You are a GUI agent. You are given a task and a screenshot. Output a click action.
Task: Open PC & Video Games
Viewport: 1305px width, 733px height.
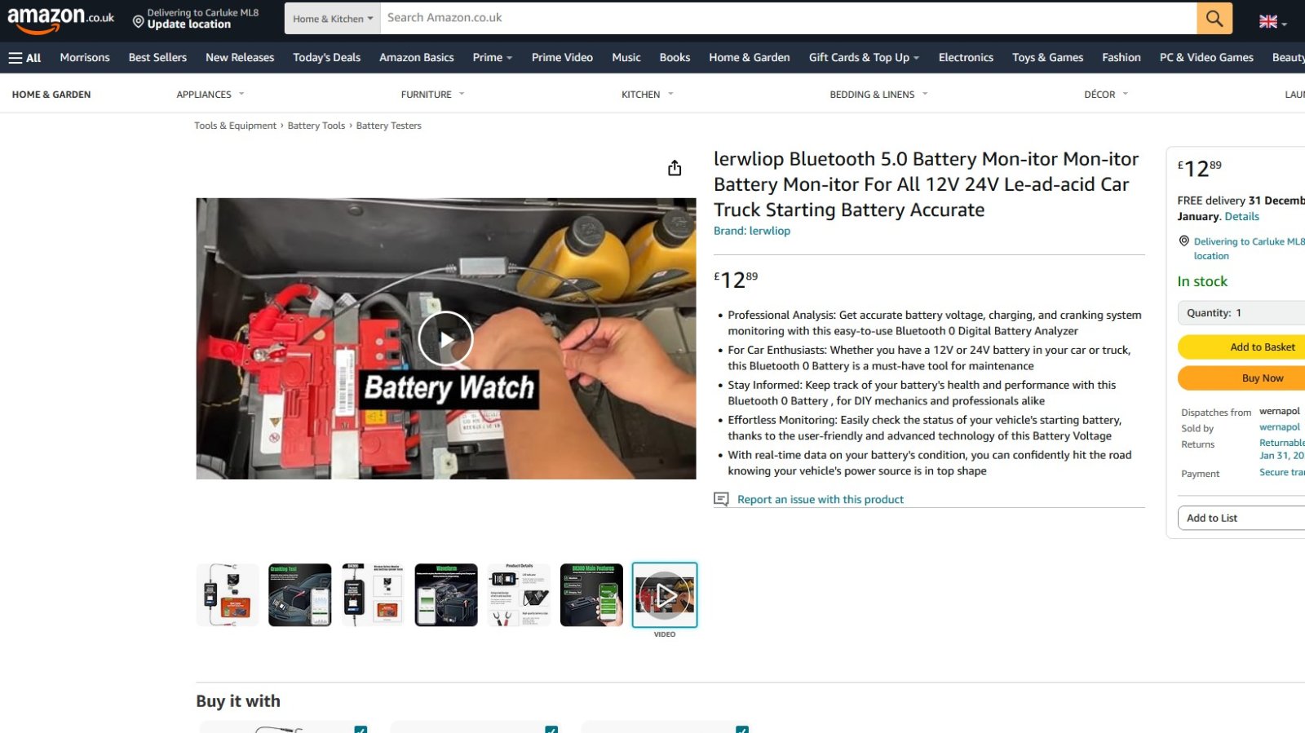(1206, 58)
